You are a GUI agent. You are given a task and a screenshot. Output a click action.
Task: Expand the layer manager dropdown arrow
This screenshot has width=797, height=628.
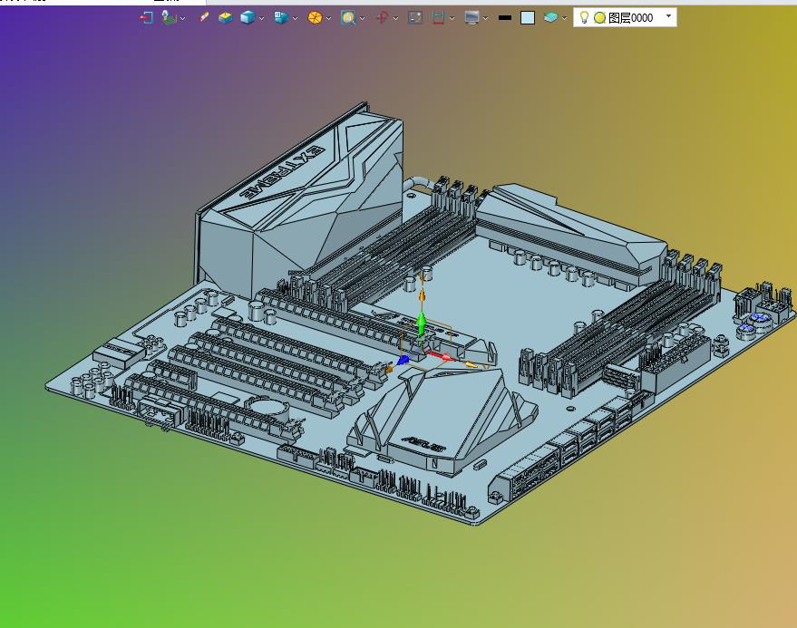(x=564, y=18)
